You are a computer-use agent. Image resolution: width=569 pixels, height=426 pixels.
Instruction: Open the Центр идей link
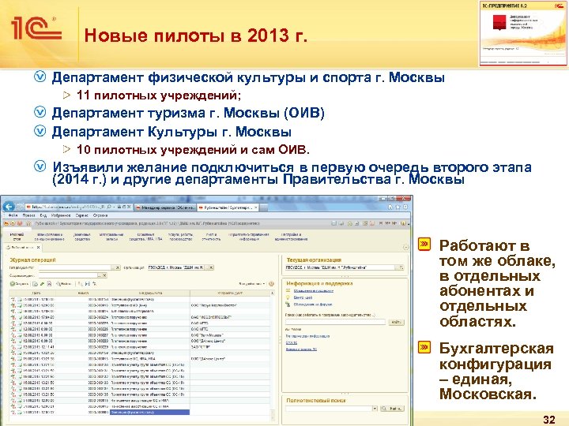coord(303,297)
